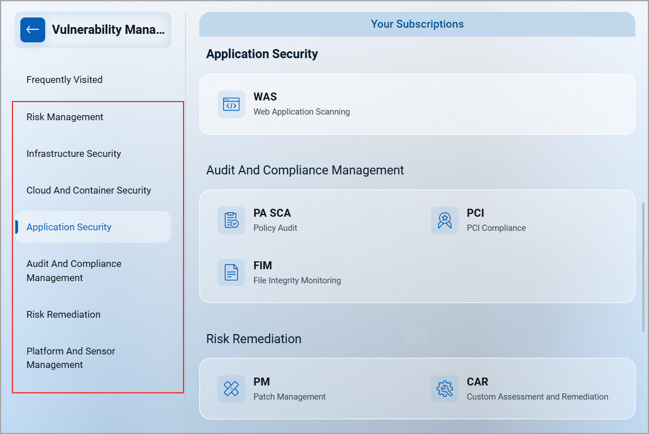The image size is (649, 434).
Task: Open Web Application Scanning link
Action: click(x=302, y=112)
